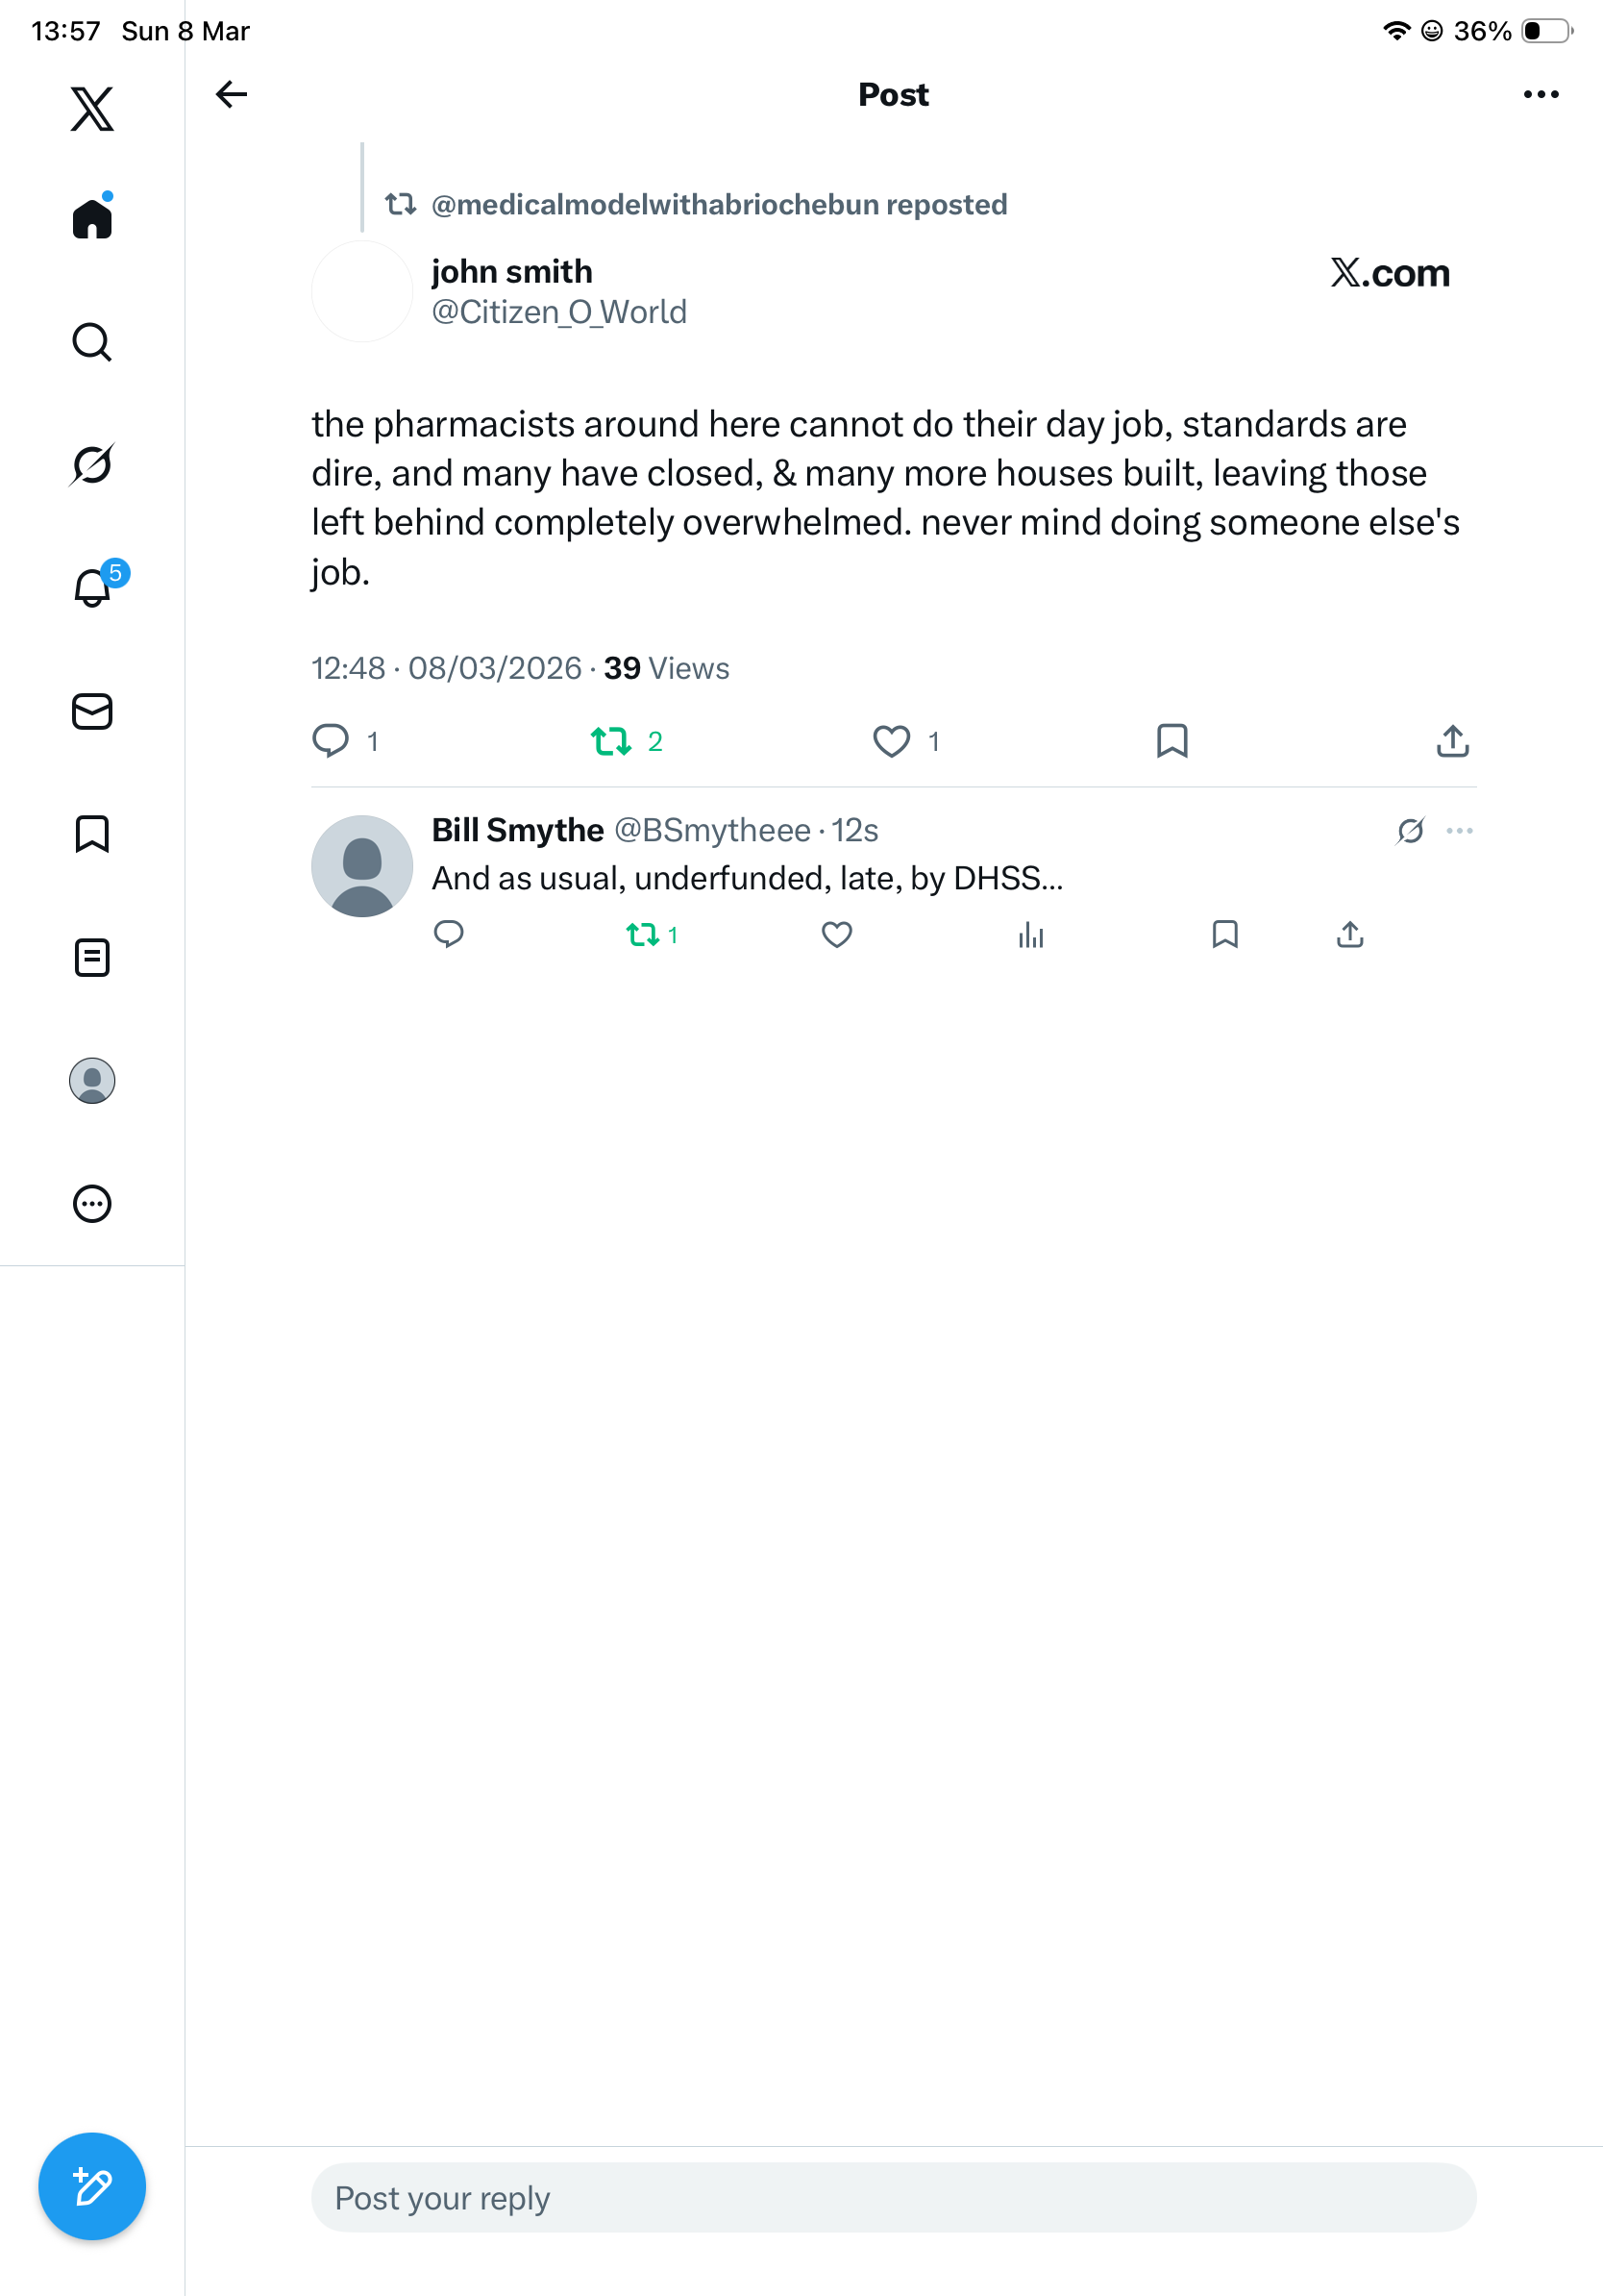Open the Grok icon in the sidebar

pos(92,464)
